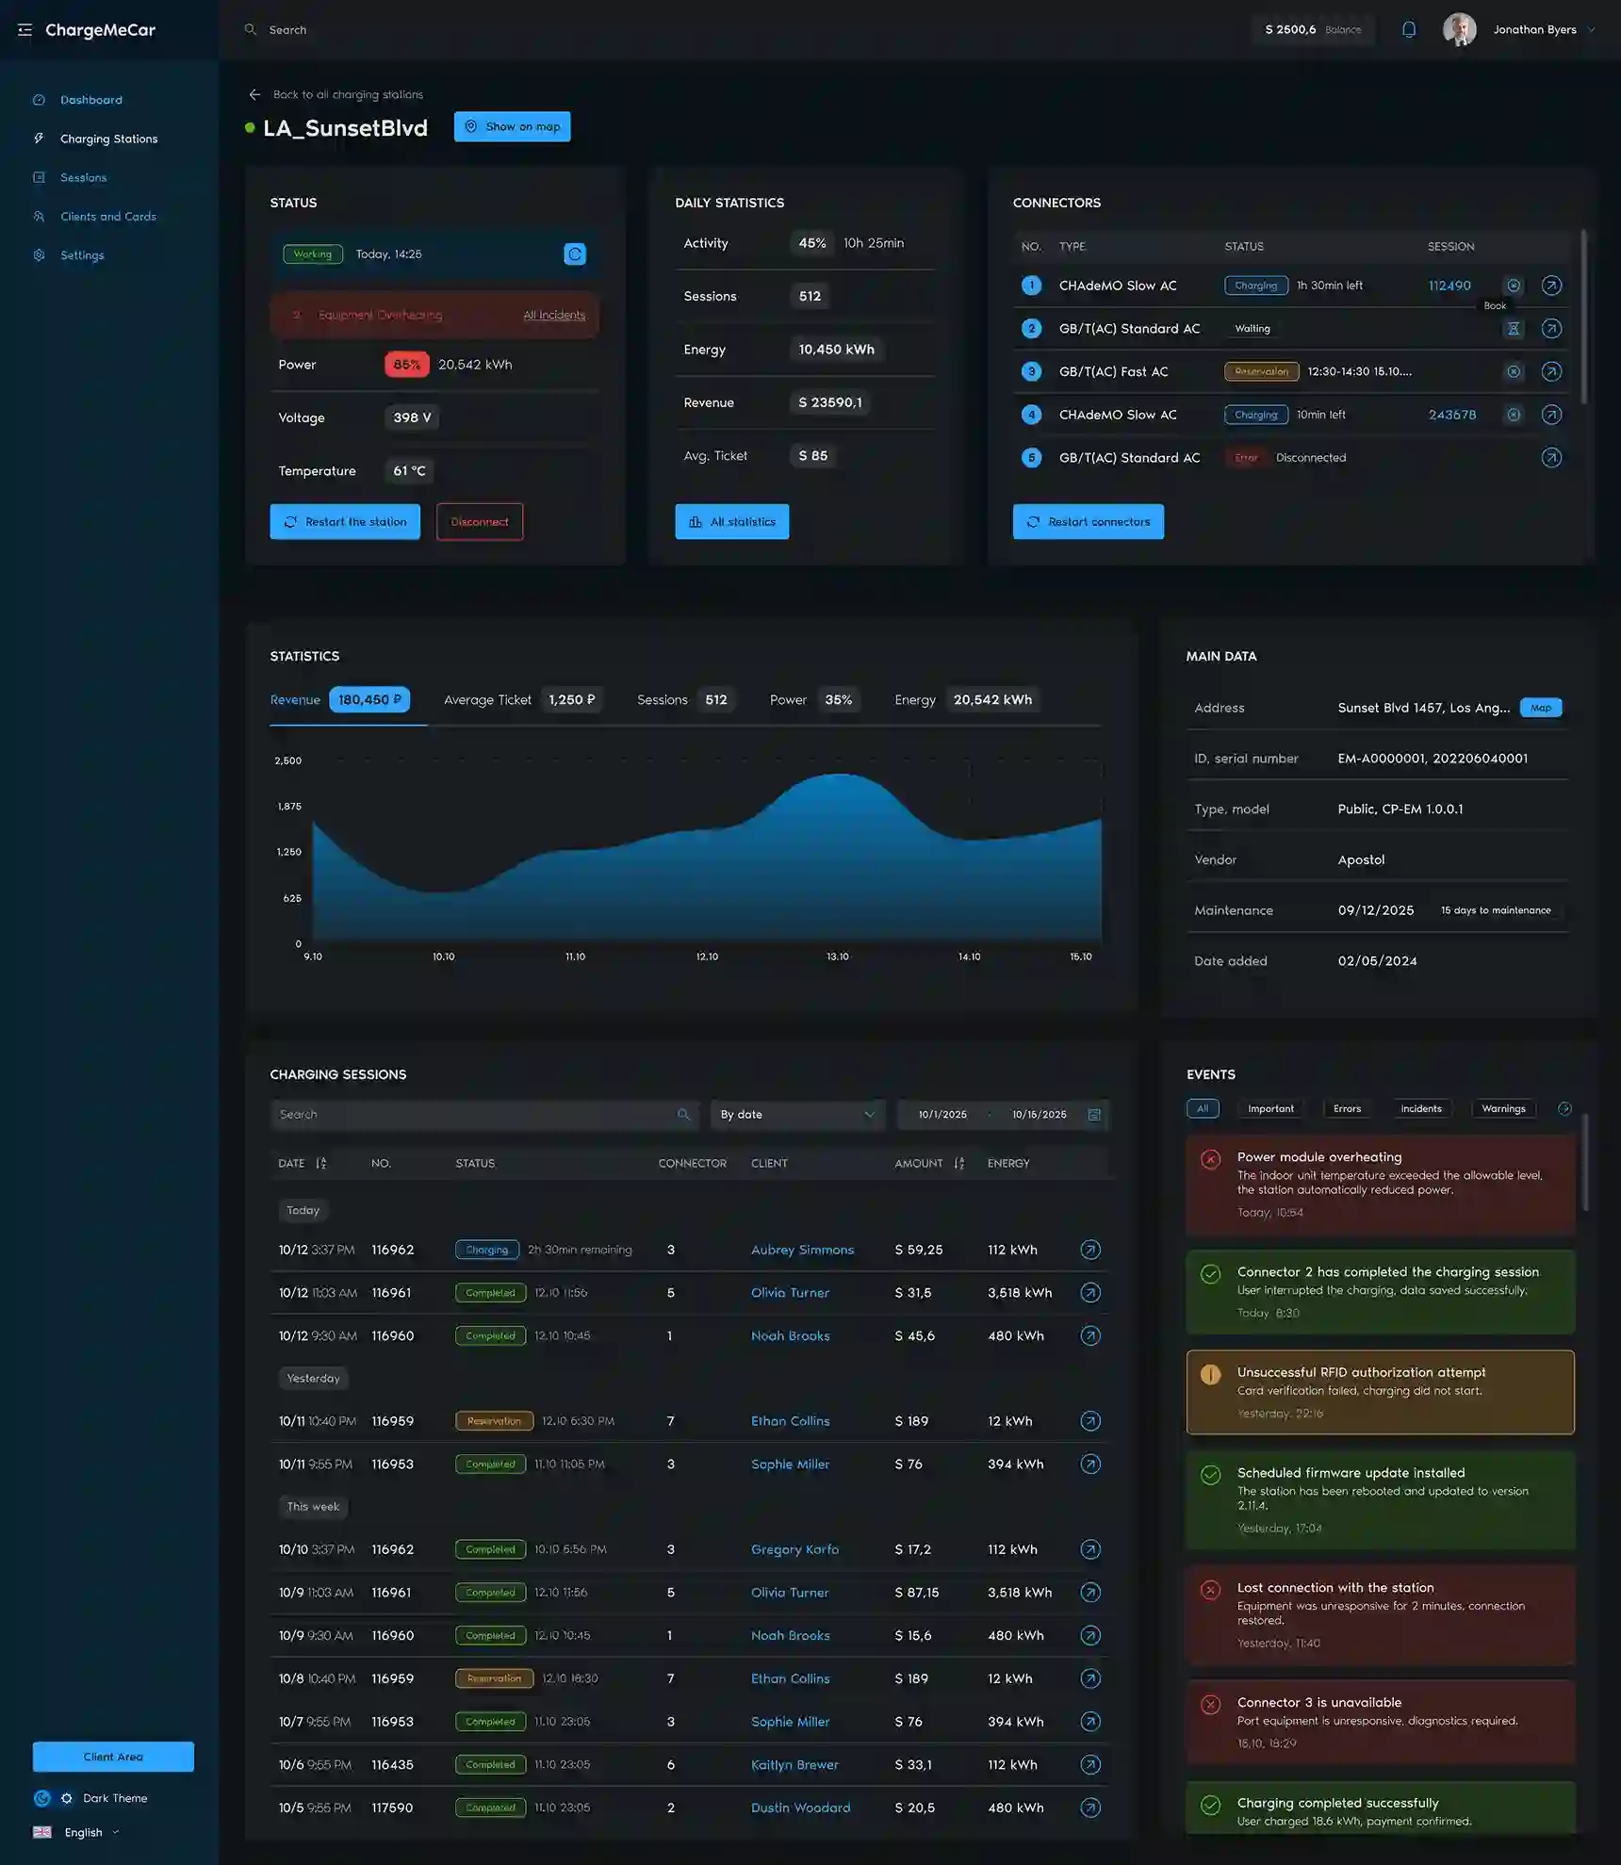
Task: Click the hamburger menu icon beside ChargeMeCar
Action: (x=25, y=30)
